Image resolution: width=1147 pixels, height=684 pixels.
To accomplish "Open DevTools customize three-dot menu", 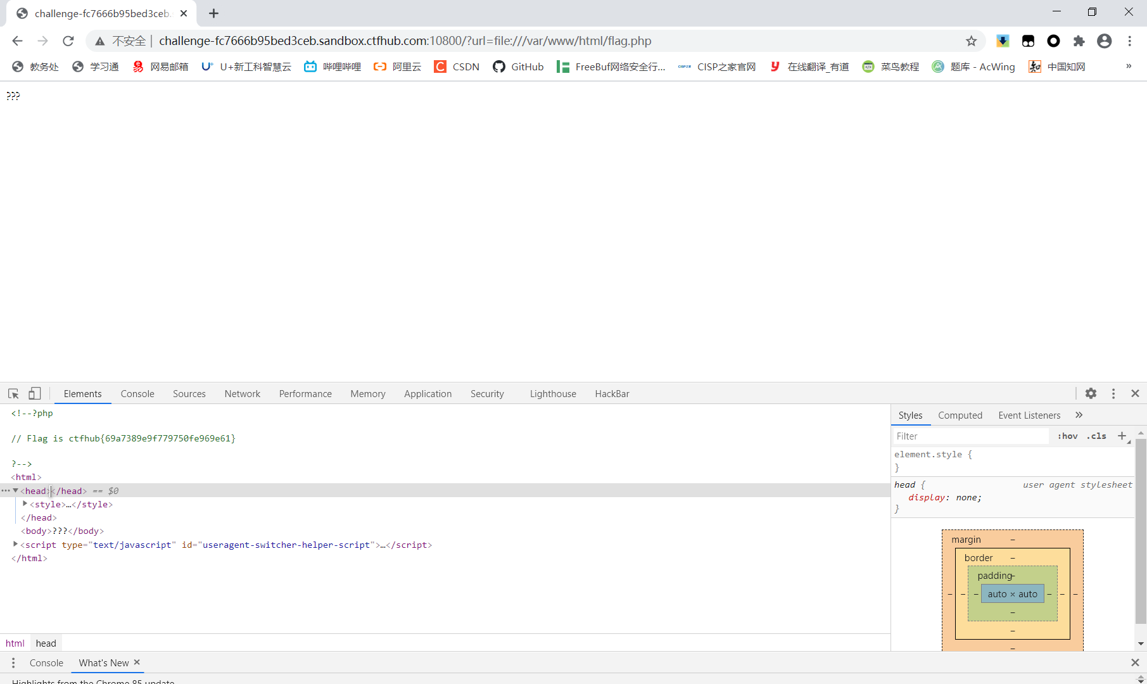I will coord(1113,393).
